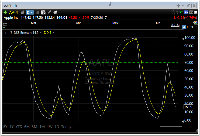The height and width of the screenshot is (136, 200).
Task: Close the AAPL-1D chart window
Action: coord(194,6)
